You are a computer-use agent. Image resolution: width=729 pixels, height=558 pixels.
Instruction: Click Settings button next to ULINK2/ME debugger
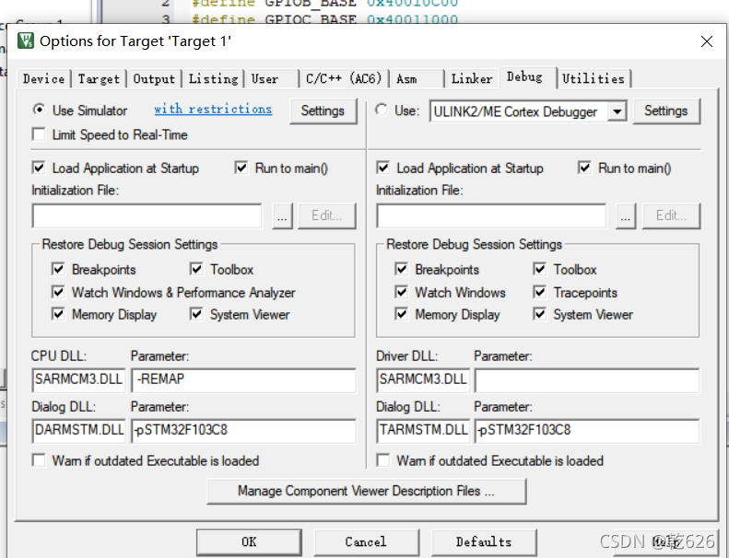click(x=665, y=110)
